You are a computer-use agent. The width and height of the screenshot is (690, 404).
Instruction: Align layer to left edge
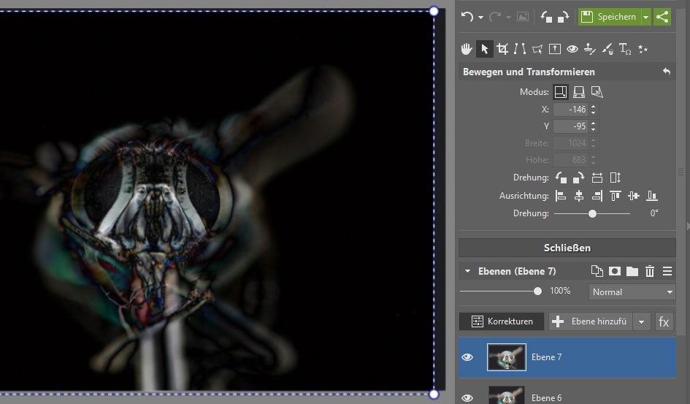pos(561,196)
